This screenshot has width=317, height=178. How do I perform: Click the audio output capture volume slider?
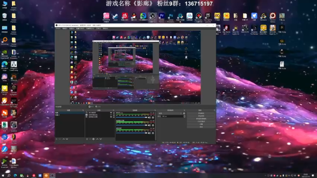[132, 125]
